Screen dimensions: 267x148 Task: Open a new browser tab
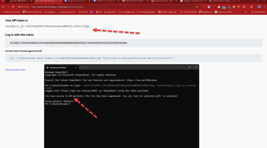click(x=239, y=1)
